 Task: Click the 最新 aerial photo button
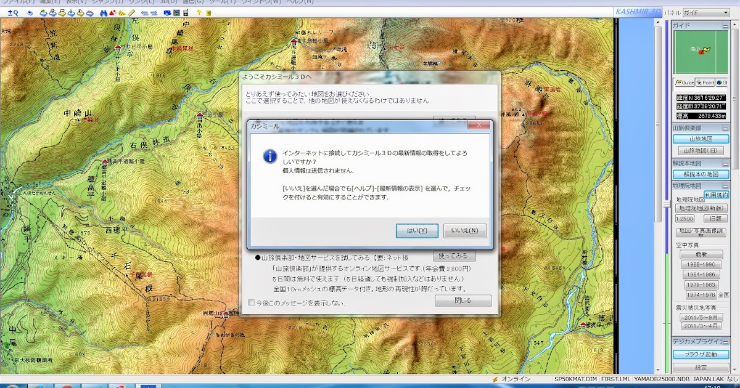point(701,254)
